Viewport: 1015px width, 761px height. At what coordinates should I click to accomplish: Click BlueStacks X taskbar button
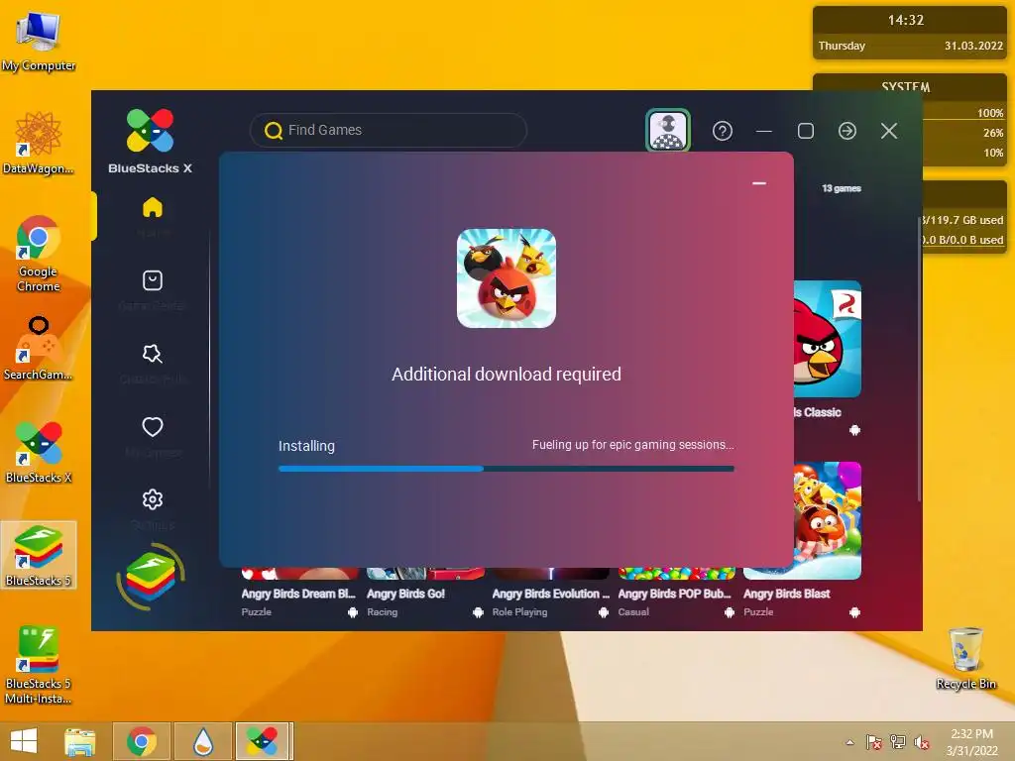click(264, 741)
